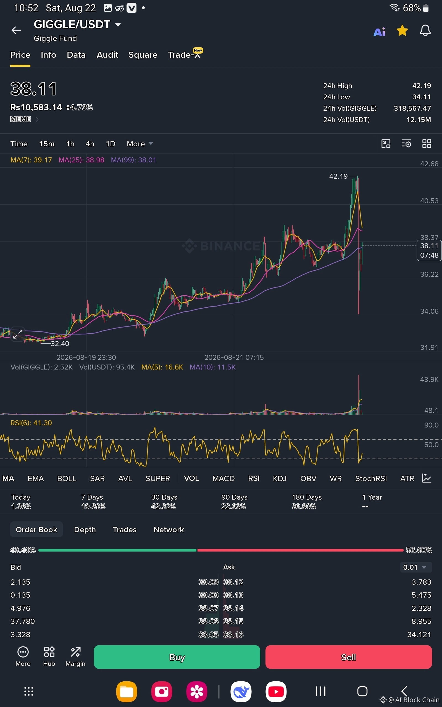The height and width of the screenshot is (707, 442).
Task: Click the bid/ask ratio bar
Action: click(221, 550)
